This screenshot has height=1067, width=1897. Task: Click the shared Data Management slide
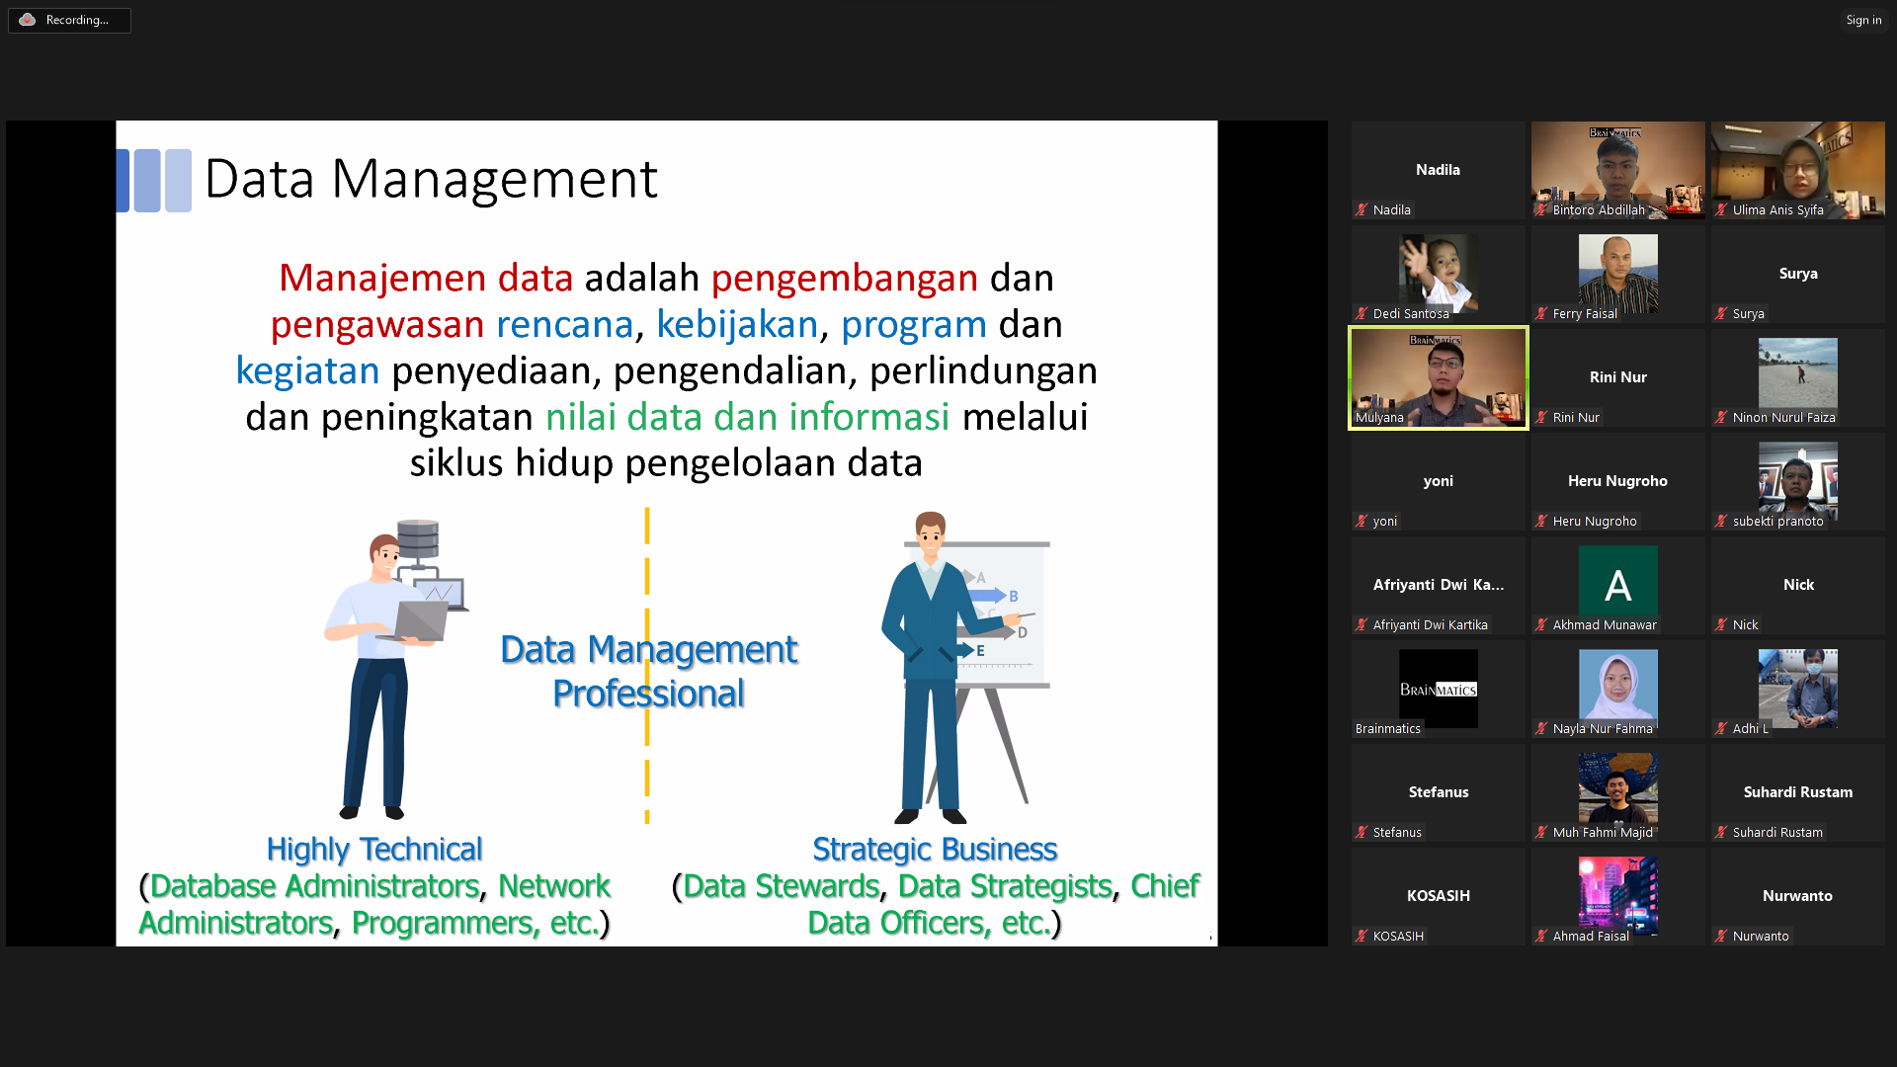666,533
